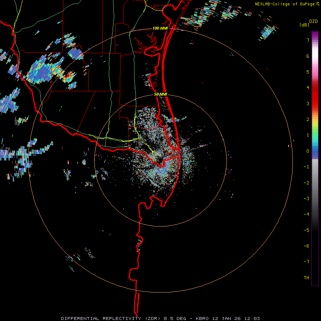
Task: Click the 100 NMI range ring label
Action: (160, 28)
